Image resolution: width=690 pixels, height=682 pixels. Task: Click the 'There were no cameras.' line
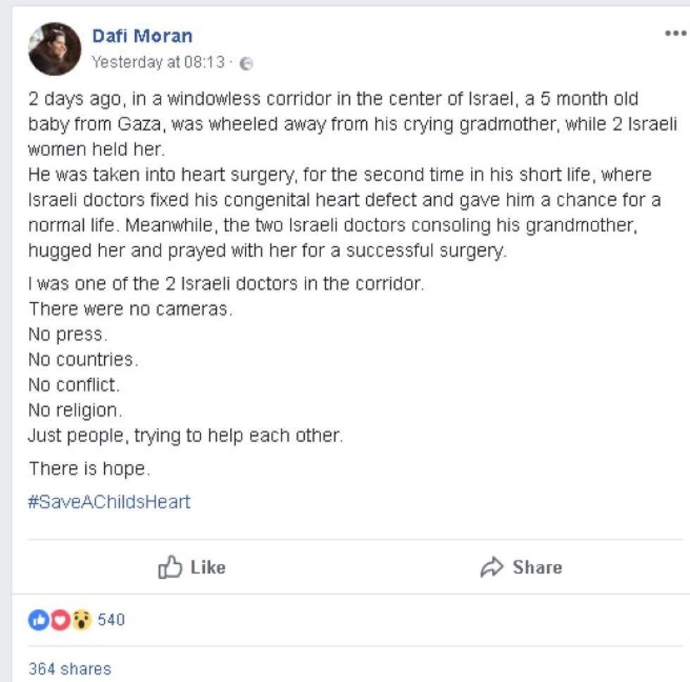pyautogui.click(x=130, y=309)
